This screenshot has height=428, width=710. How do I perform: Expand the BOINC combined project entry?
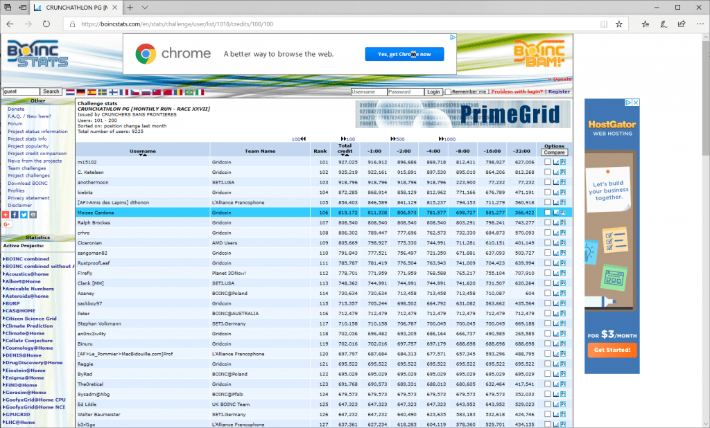[26, 259]
